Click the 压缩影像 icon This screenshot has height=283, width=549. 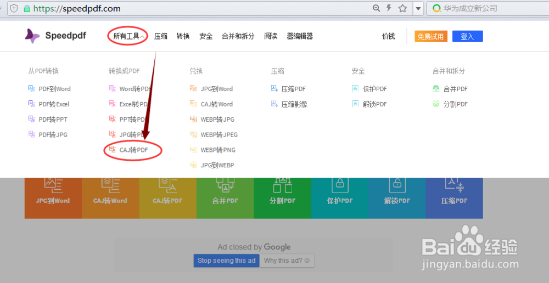274,104
